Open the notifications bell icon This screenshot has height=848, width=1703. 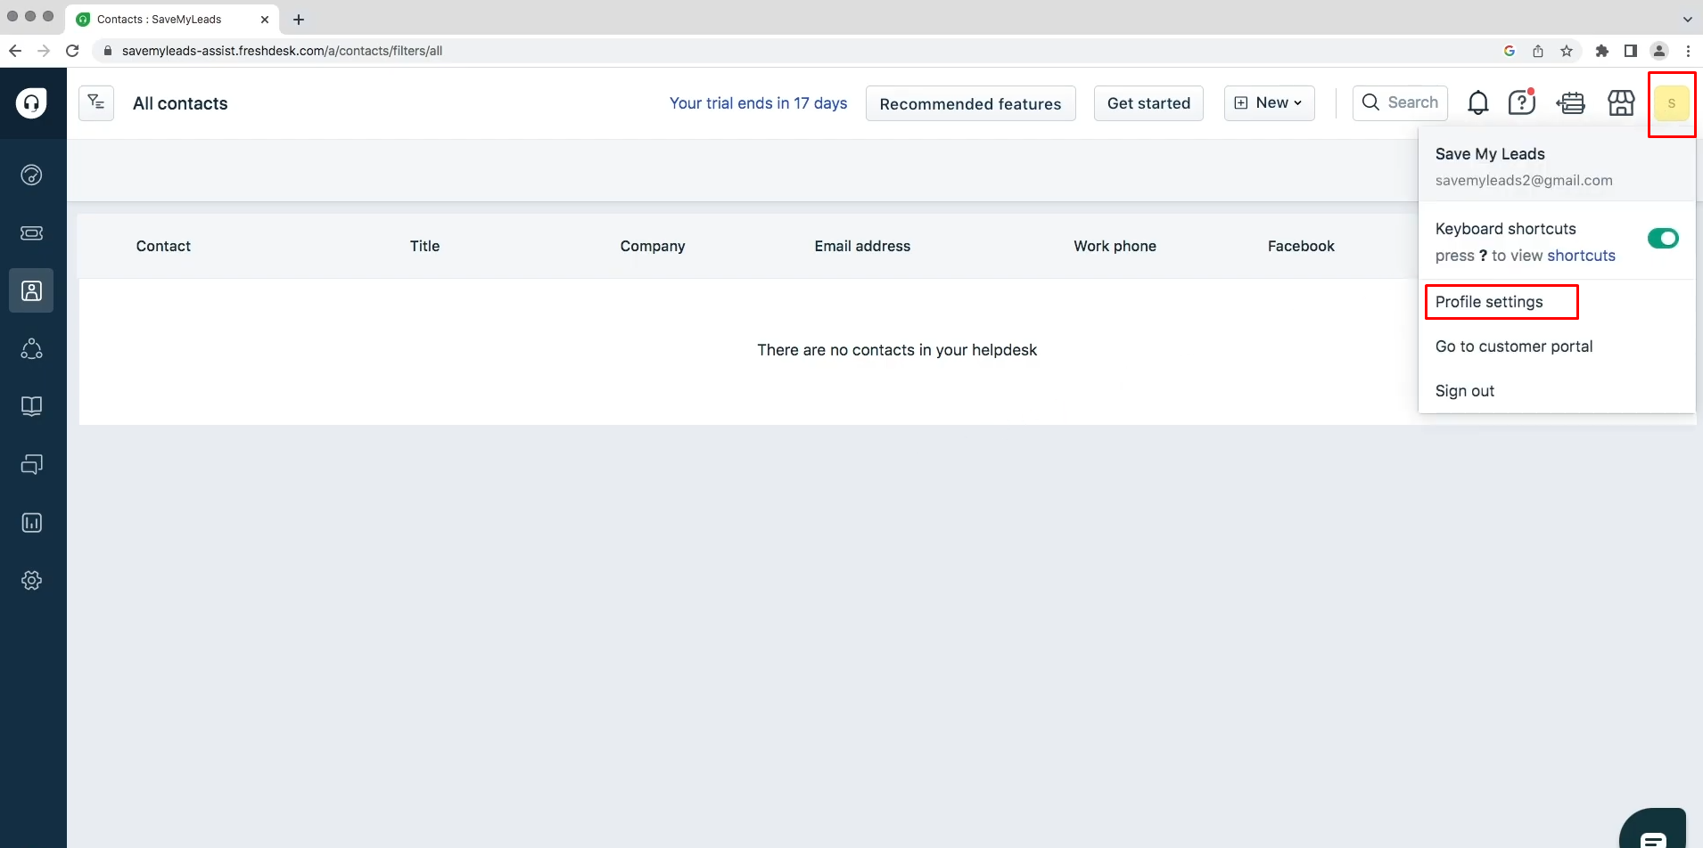click(1477, 103)
